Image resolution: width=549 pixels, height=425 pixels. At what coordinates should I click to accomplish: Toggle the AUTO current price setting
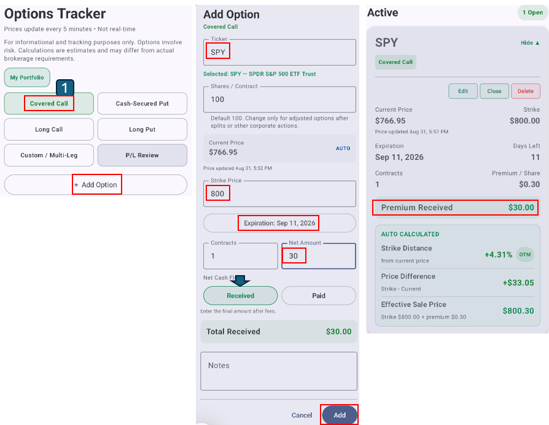[343, 148]
